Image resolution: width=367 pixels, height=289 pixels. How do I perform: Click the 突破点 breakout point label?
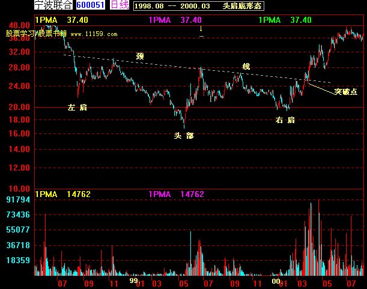[x=346, y=91]
